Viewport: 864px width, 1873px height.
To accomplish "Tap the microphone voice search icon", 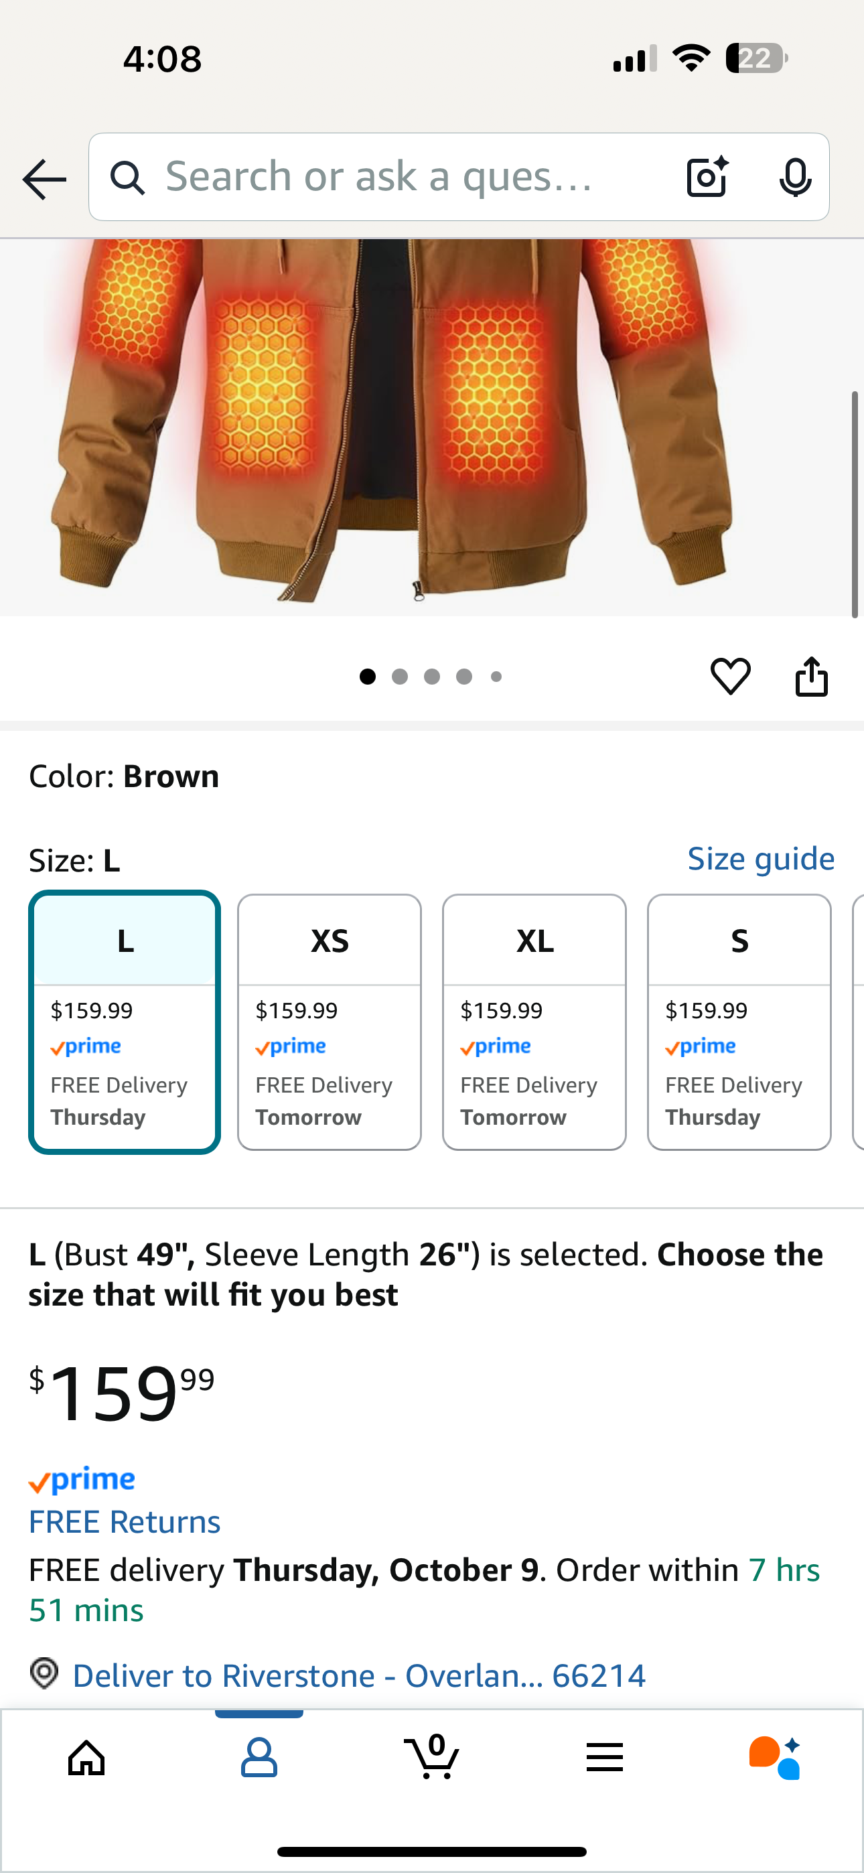I will (795, 178).
